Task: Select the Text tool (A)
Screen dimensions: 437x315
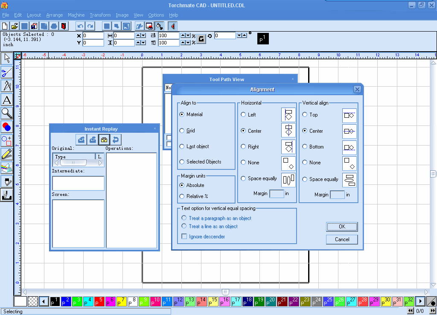Action: [x=7, y=99]
